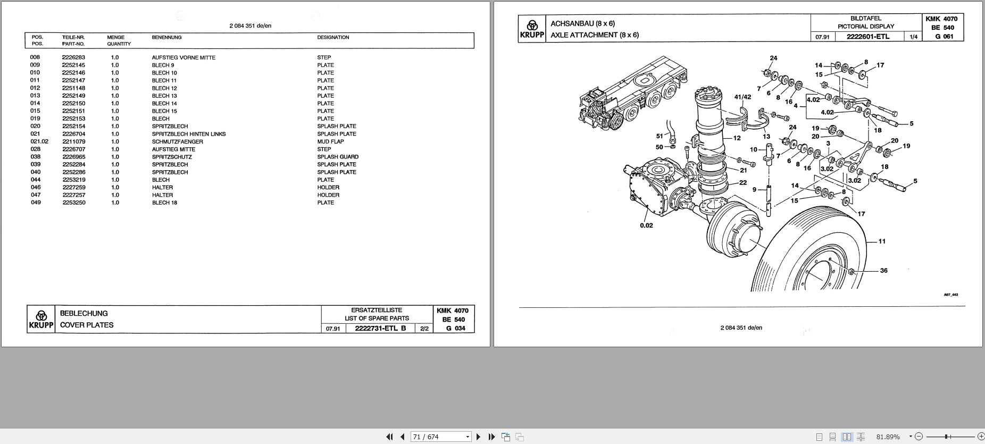This screenshot has width=985, height=444.
Task: Go to the first page
Action: pyautogui.click(x=389, y=437)
